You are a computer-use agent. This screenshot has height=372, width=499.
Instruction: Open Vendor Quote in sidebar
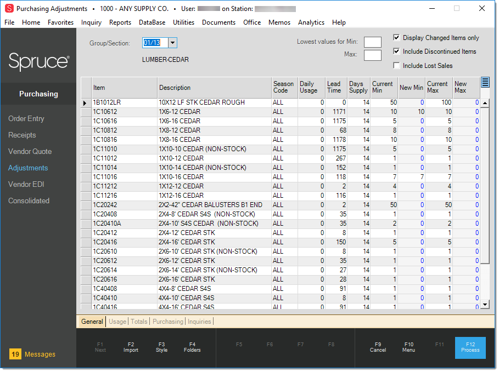[x=30, y=152]
